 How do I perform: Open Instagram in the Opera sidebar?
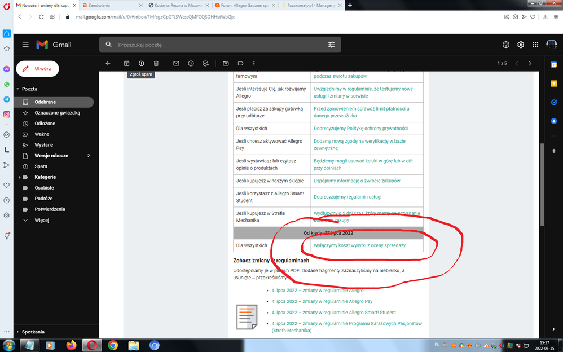[6, 115]
